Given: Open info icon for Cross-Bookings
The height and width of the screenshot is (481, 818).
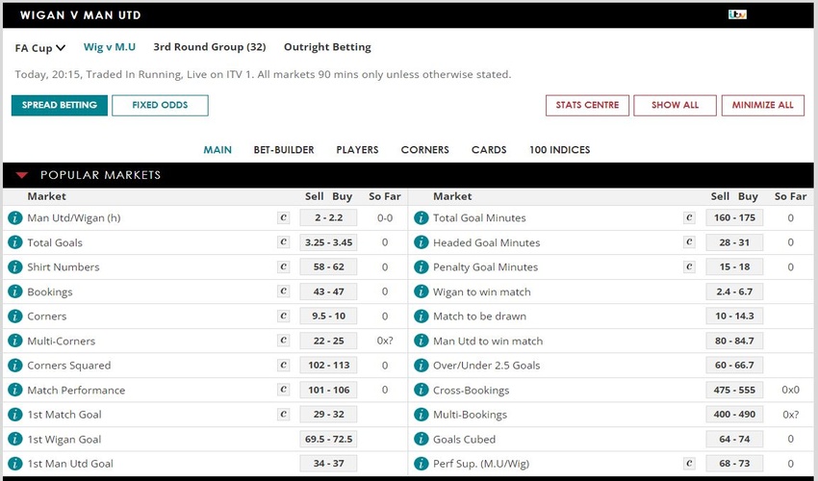Looking at the screenshot, I should [421, 390].
